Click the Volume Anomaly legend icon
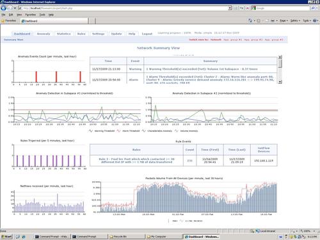Viewport: 320px width, 240px height. (176, 131)
